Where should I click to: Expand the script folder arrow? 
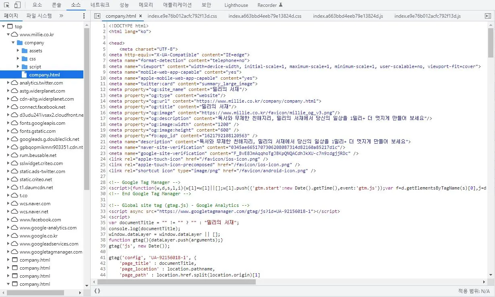click(18, 67)
